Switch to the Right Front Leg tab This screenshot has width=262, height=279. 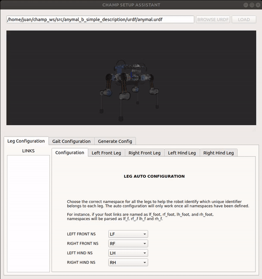click(145, 153)
